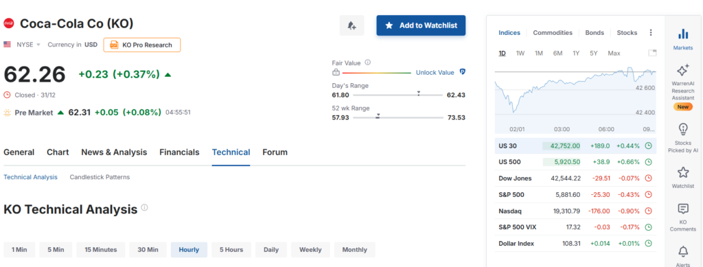Open the three-dot markets menu
The image size is (703, 267).
point(651,33)
